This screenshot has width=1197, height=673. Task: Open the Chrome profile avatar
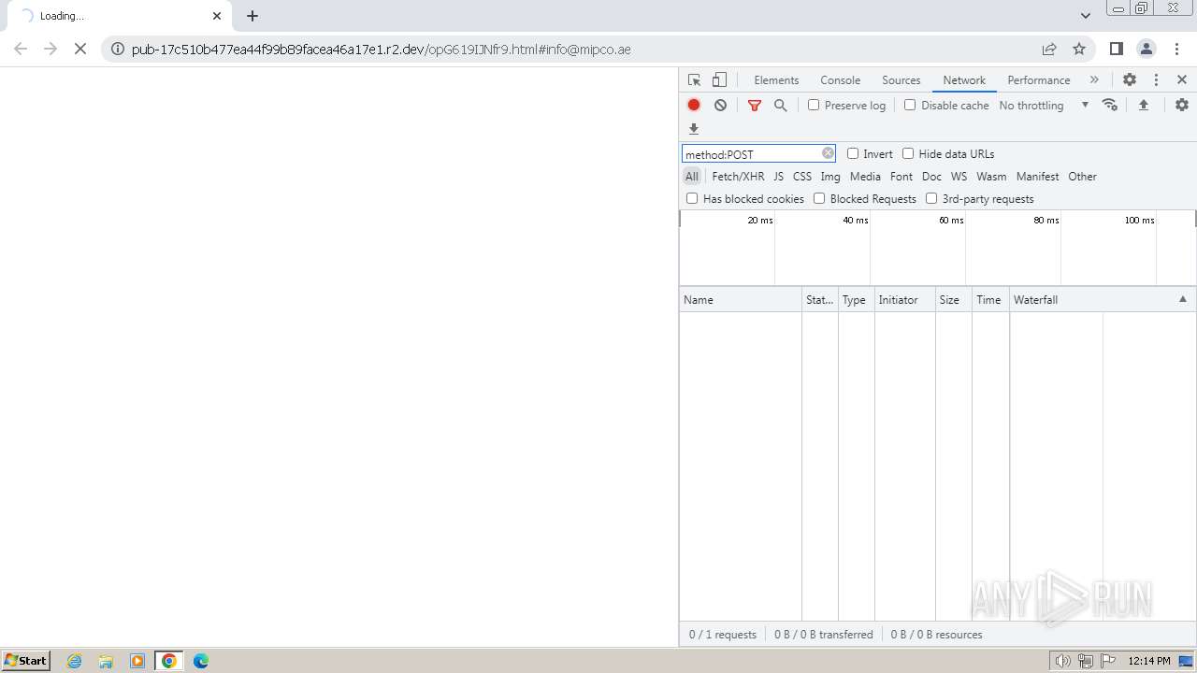1147,49
